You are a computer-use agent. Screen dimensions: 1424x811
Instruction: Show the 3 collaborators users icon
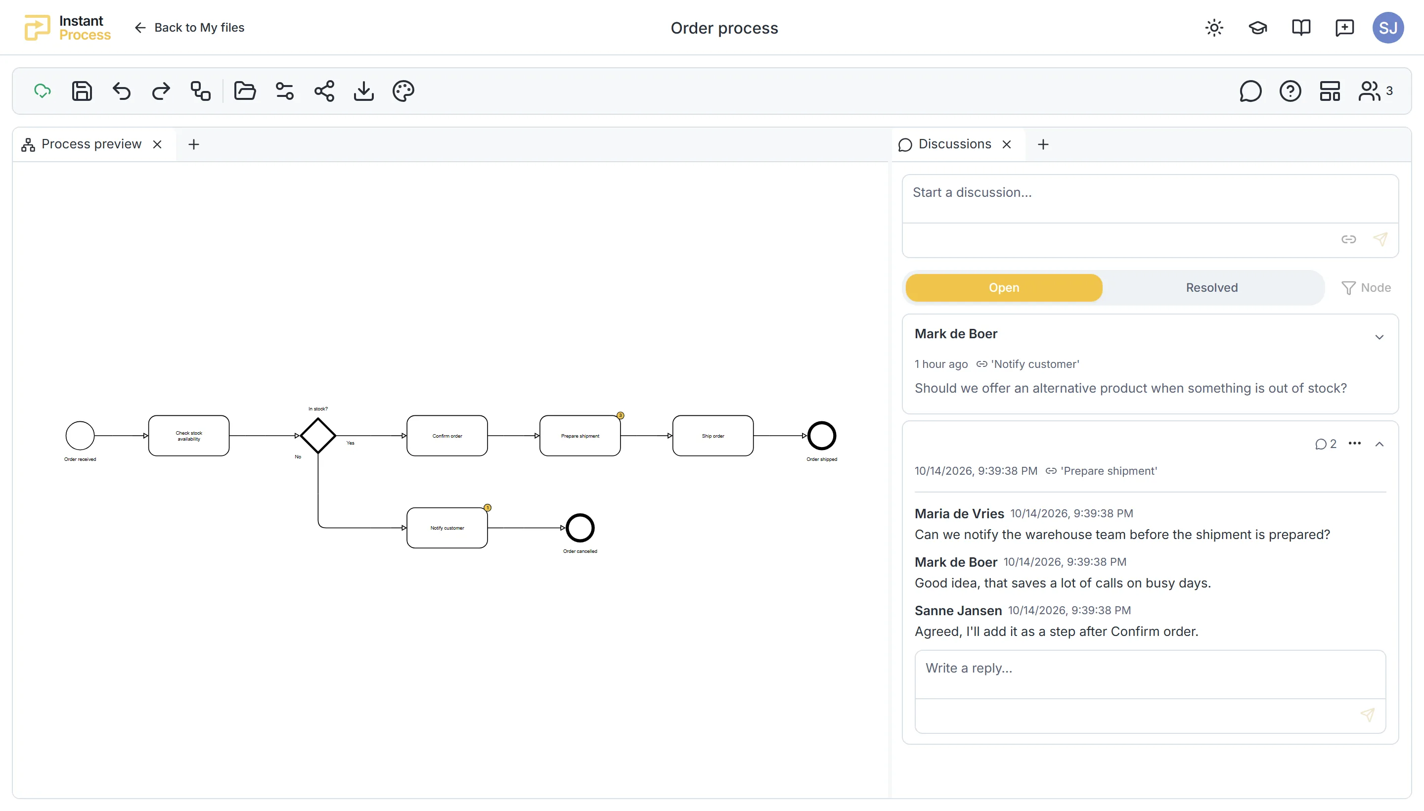point(1375,91)
